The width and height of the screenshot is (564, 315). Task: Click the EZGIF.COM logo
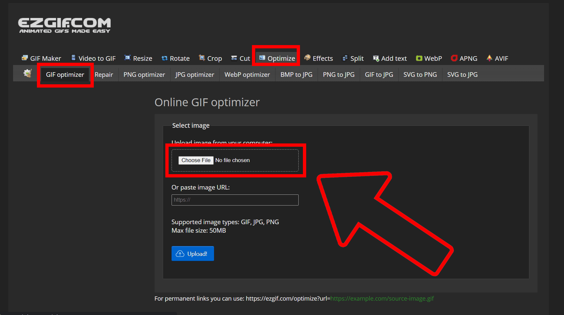coord(64,25)
